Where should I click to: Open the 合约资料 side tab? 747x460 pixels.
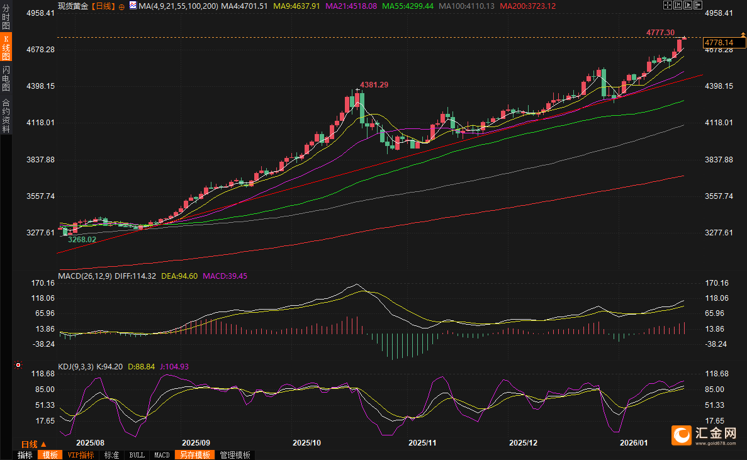pos(6,115)
